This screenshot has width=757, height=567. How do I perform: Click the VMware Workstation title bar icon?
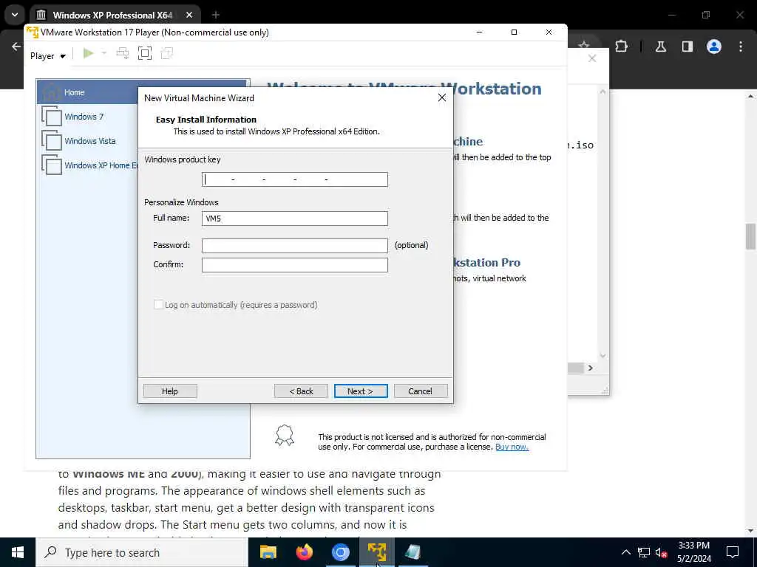(x=33, y=32)
